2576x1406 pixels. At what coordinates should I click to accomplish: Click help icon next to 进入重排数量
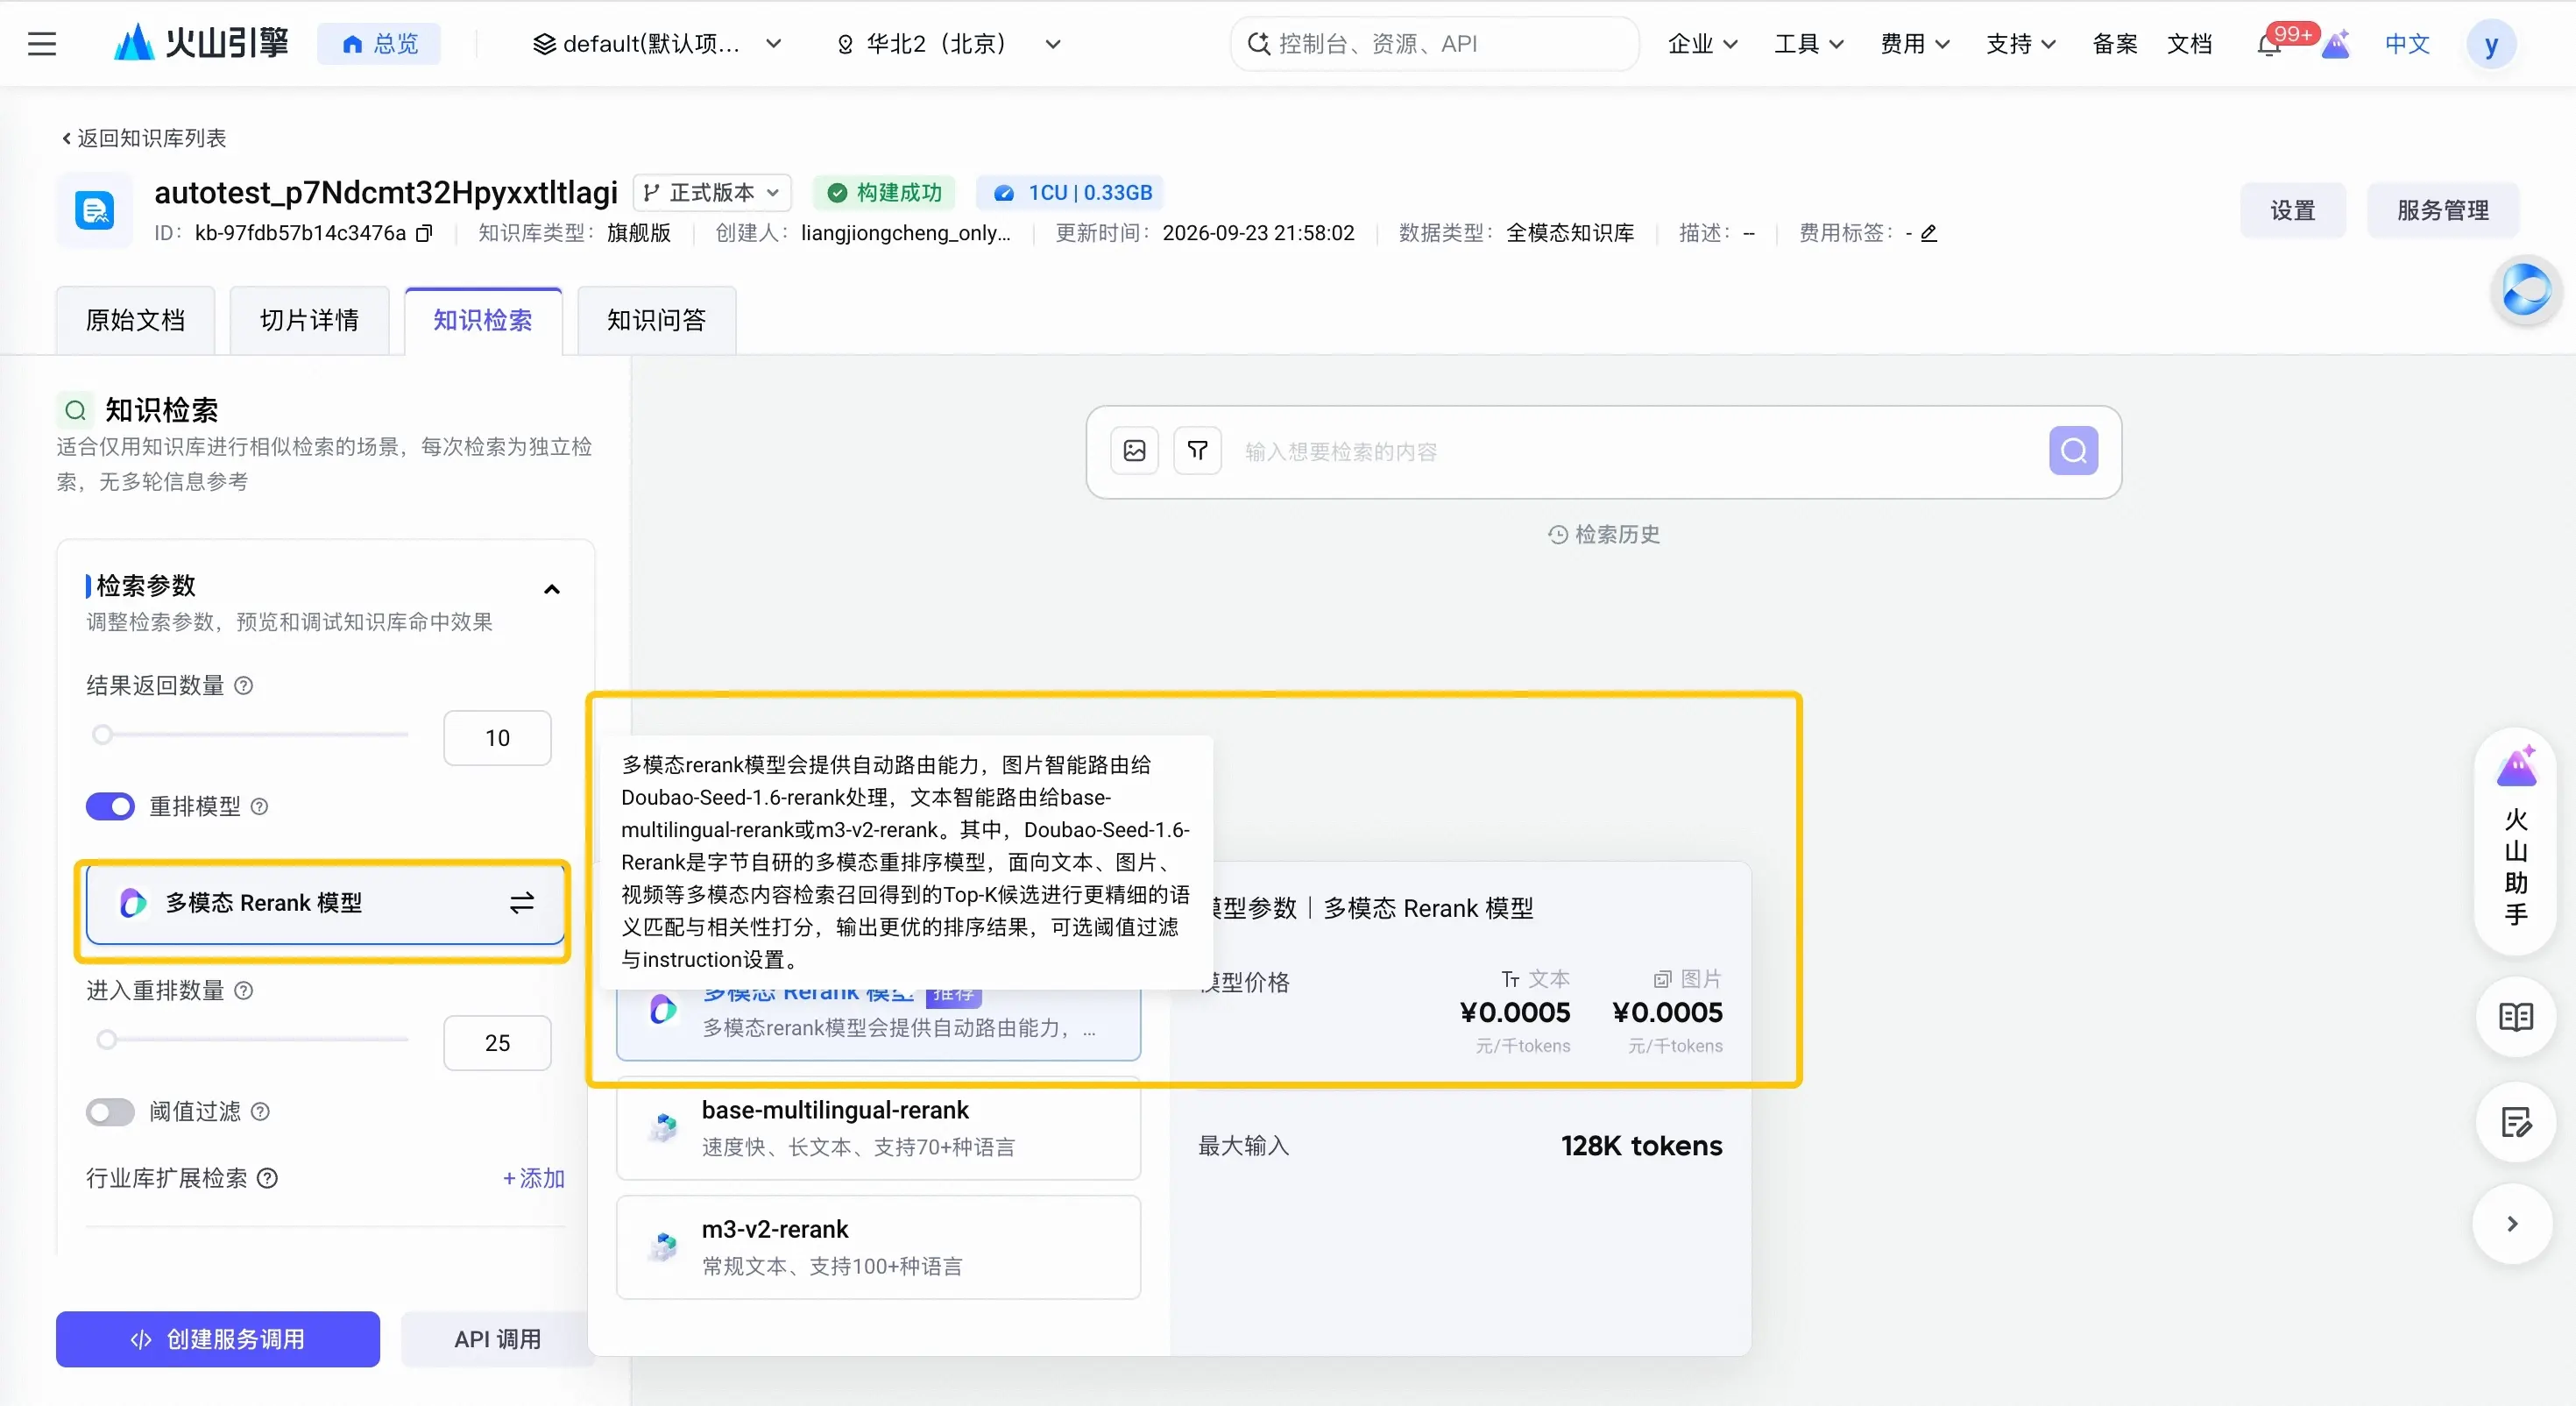coord(243,991)
